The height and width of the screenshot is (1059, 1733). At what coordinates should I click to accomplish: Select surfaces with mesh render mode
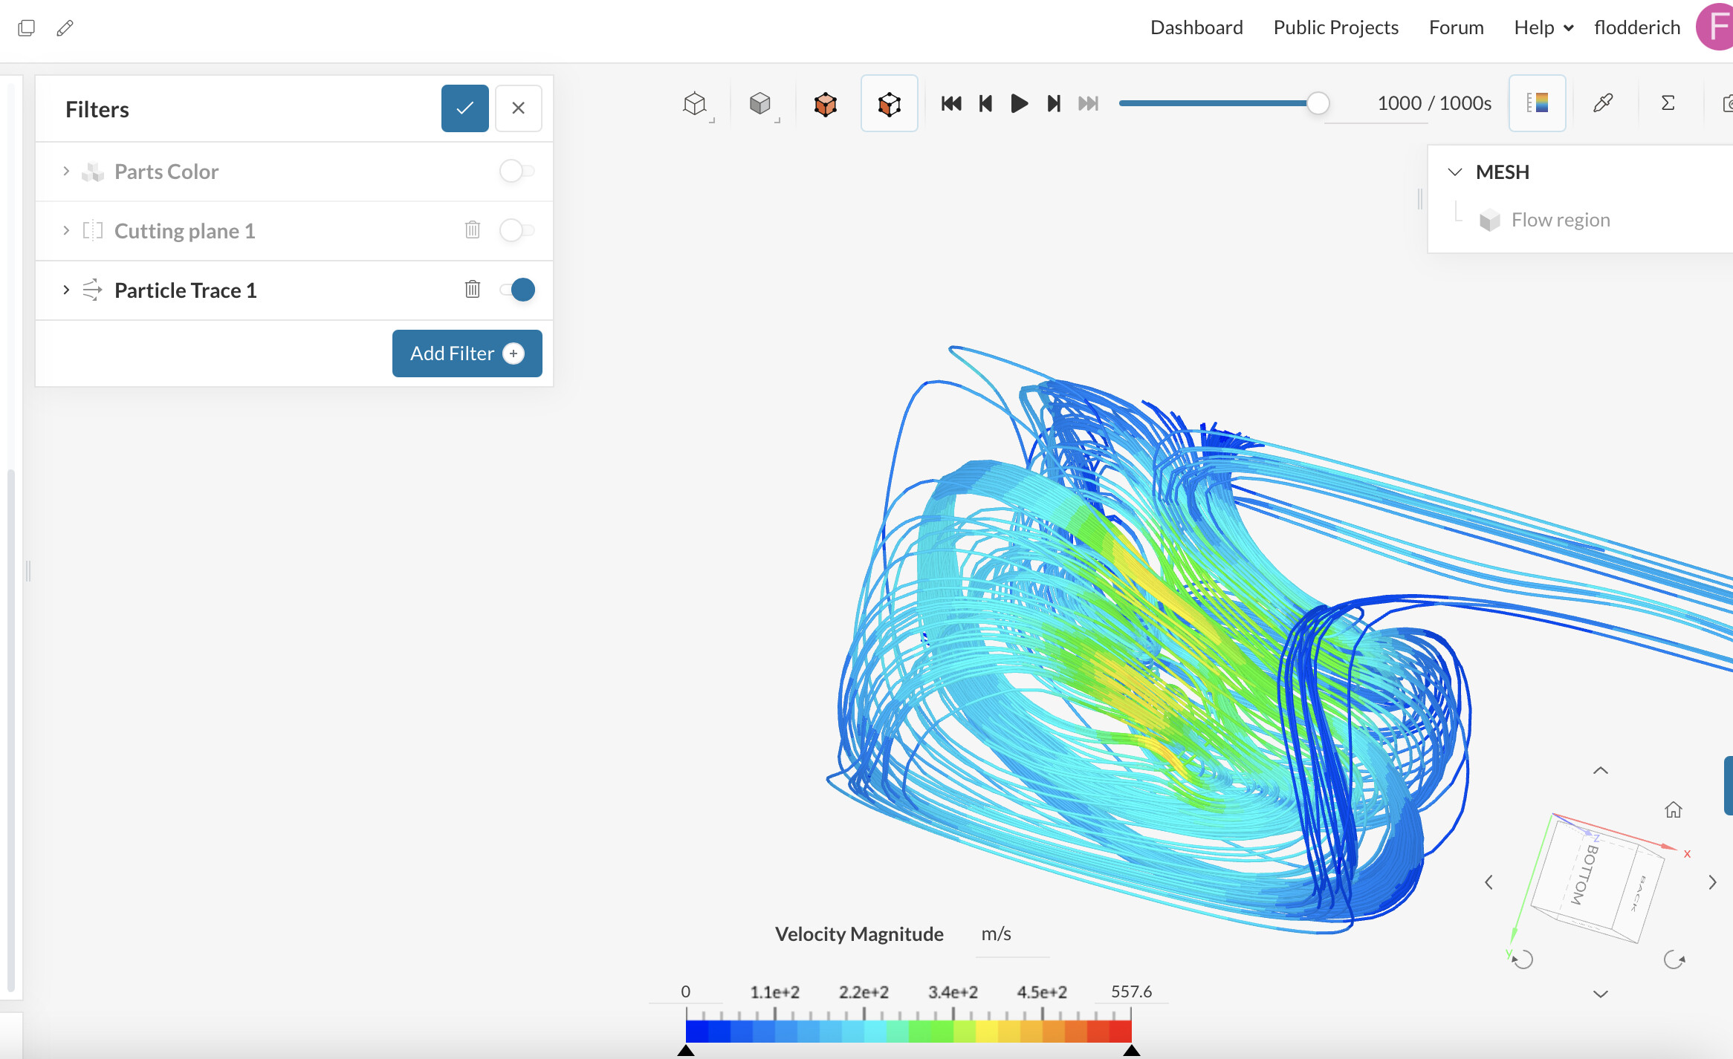coord(889,103)
